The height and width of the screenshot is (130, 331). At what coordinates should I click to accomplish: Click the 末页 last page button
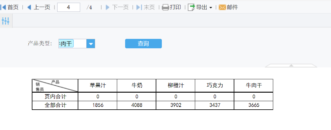[x=146, y=7]
